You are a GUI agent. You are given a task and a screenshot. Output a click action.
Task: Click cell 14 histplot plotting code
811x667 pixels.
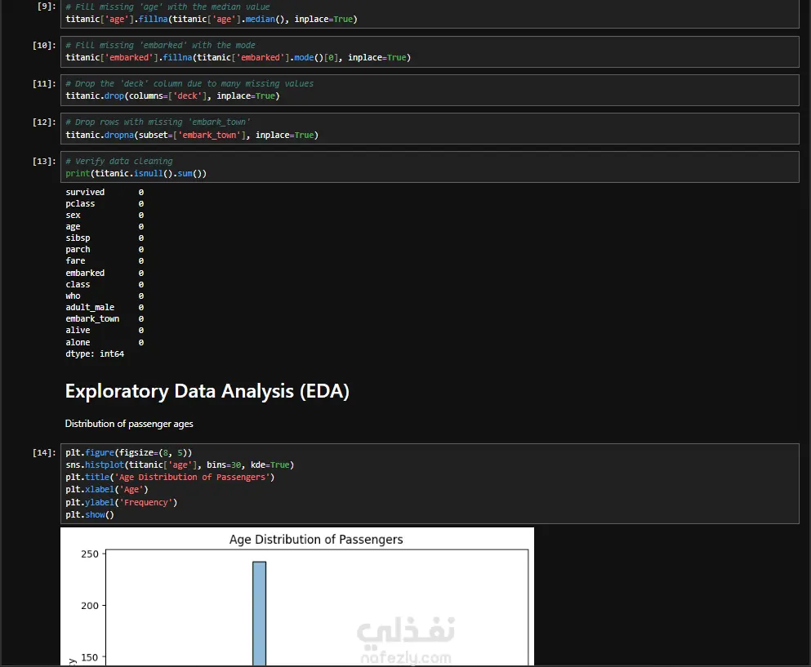(x=430, y=483)
